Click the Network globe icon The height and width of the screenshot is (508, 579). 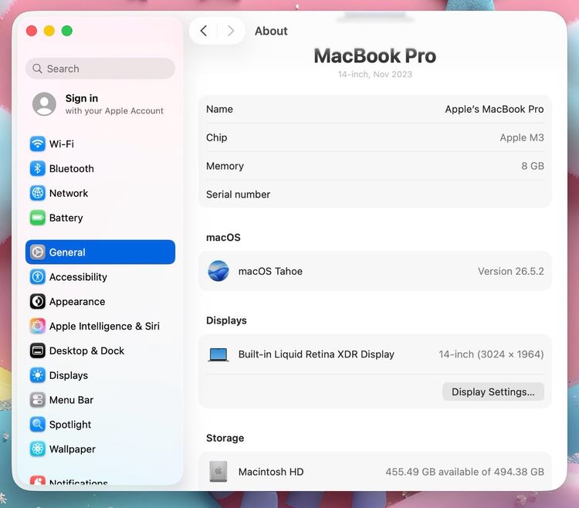37,193
